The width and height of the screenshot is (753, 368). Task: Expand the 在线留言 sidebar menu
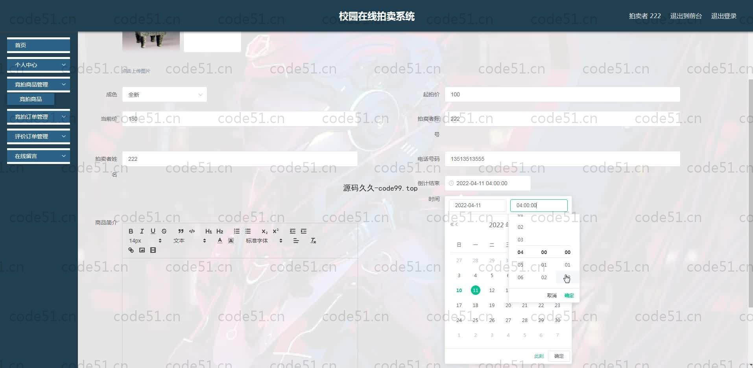39,156
